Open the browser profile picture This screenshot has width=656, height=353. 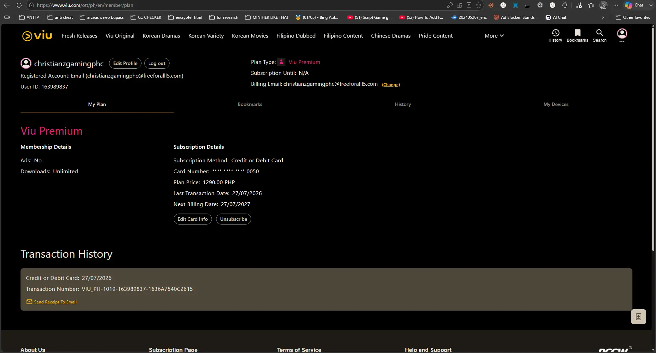[603, 5]
